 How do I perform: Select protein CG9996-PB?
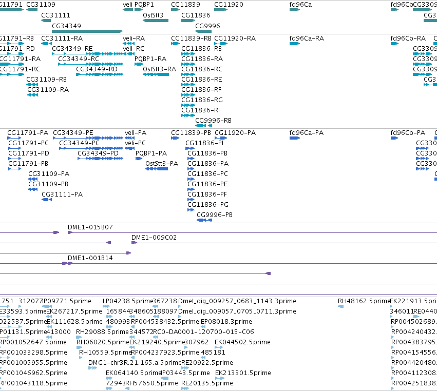(215, 214)
